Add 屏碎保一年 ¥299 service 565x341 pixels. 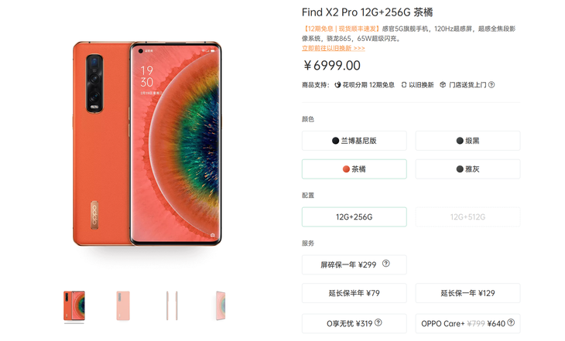[354, 265]
